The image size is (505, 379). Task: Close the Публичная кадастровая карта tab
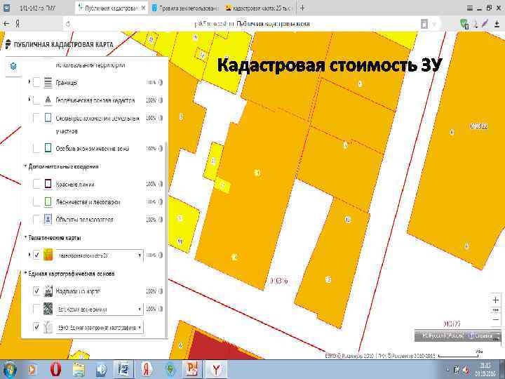[144, 8]
